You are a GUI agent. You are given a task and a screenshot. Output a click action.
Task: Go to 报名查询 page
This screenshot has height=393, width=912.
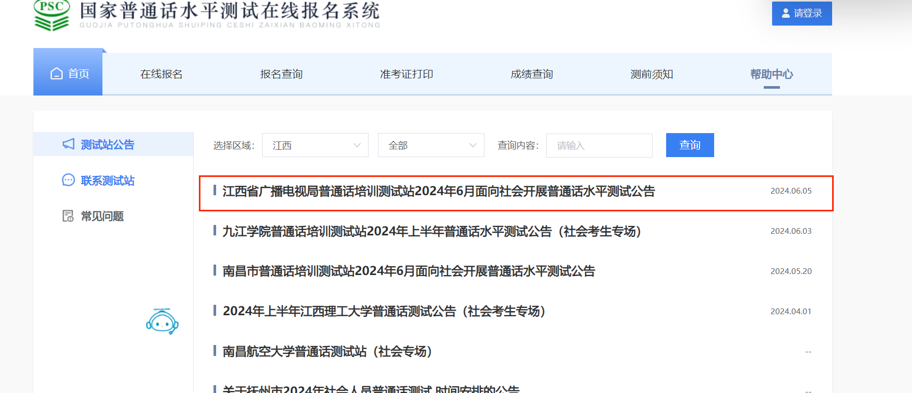(281, 74)
